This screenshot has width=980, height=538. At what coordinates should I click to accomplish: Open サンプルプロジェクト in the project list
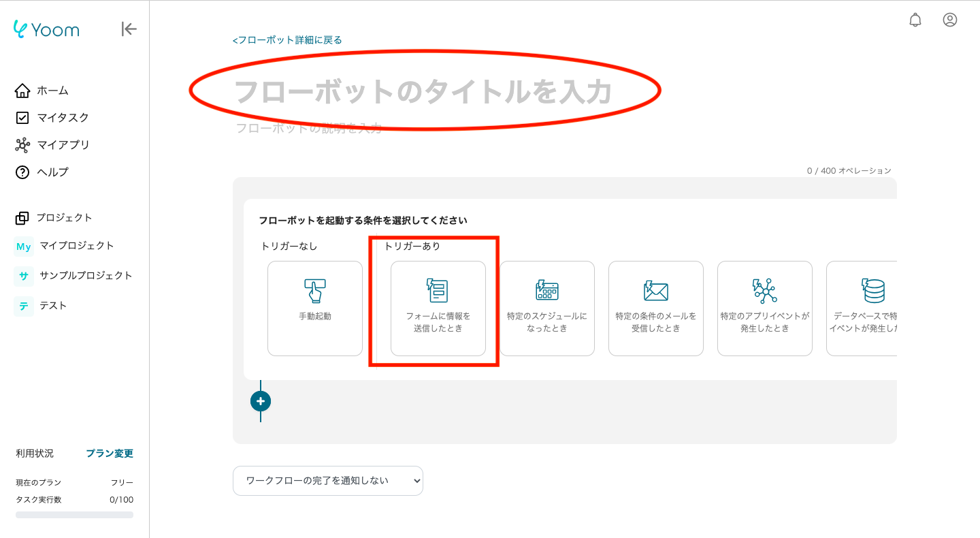tap(86, 276)
